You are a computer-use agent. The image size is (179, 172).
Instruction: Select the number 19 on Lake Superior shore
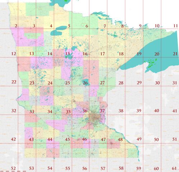click(139, 54)
